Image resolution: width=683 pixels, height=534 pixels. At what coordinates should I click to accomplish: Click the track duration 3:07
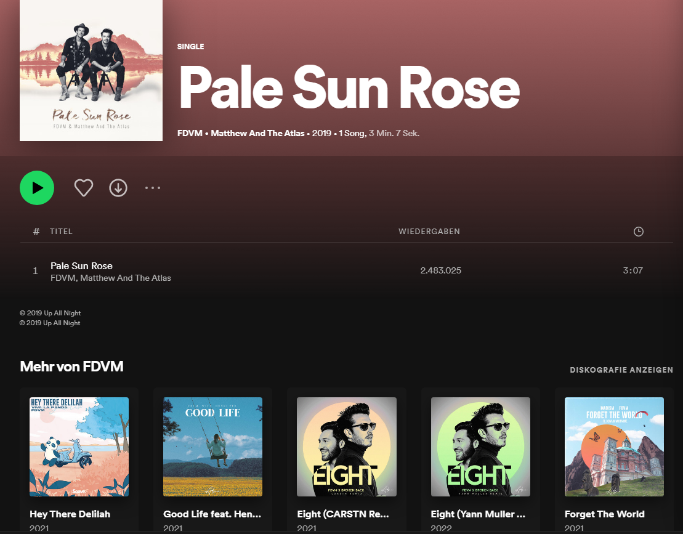pos(633,270)
